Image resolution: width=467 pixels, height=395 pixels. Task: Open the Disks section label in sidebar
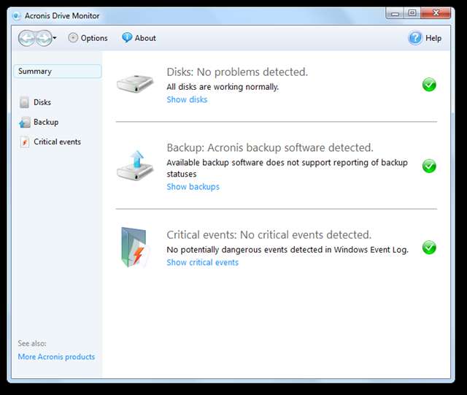coord(42,102)
